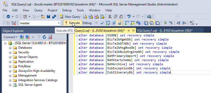Click the XMLA query icon
The image size is (211, 93).
pyautogui.click(x=102, y=17)
